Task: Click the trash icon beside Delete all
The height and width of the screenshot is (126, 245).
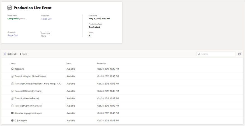Action: 5,54
